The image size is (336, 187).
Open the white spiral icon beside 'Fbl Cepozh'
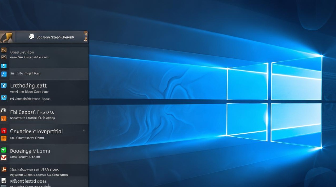(3, 110)
